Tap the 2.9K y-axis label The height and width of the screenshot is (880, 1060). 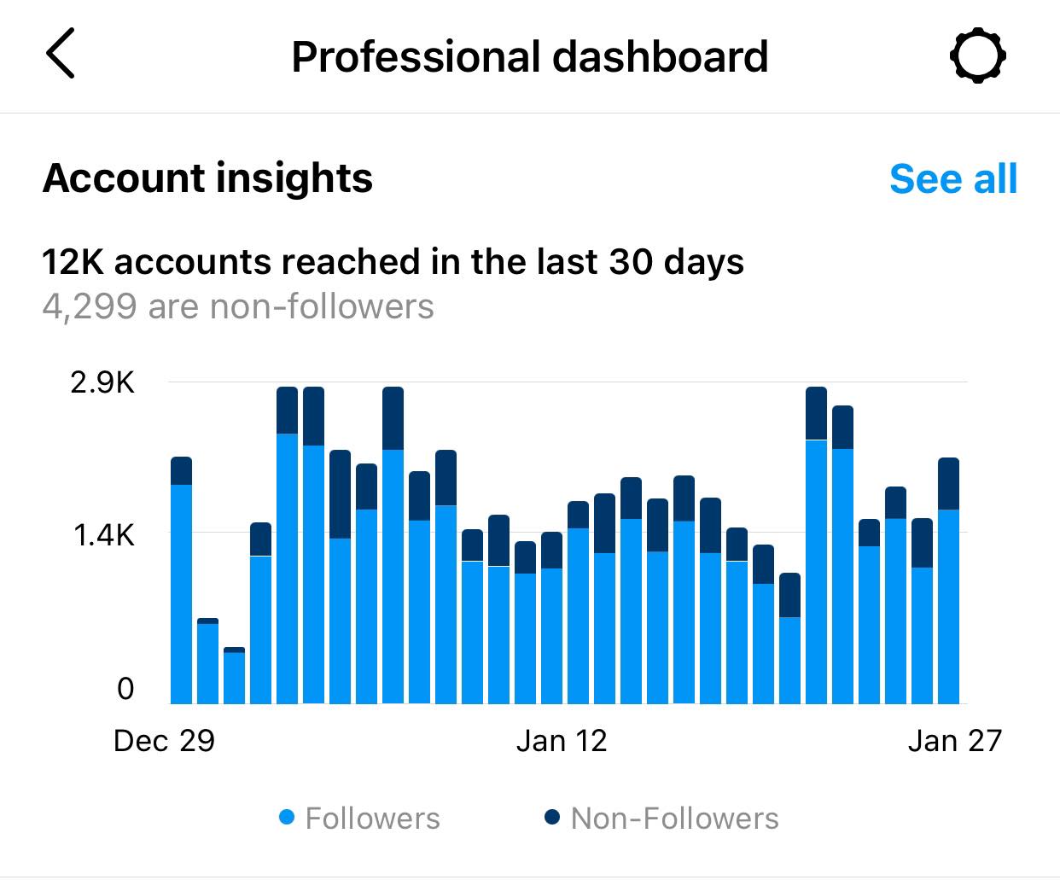[x=102, y=382]
